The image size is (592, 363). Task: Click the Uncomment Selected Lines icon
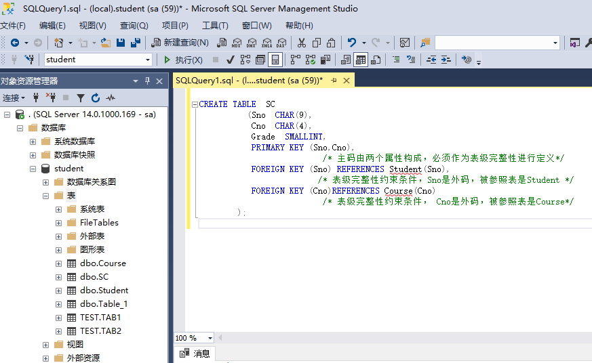click(x=411, y=60)
